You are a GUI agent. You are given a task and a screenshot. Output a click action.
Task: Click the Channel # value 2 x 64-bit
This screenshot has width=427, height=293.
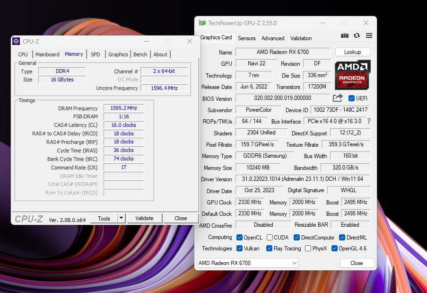pyautogui.click(x=164, y=71)
